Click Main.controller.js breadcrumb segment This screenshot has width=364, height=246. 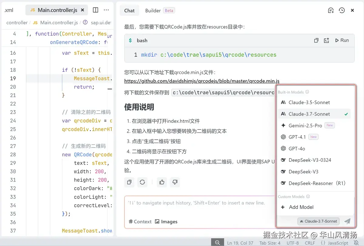[x=56, y=23]
